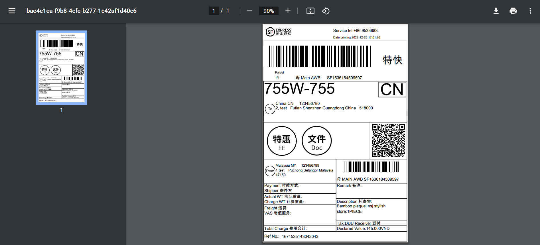Click the small barcode above MAIN AWB
This screenshot has height=245, width=540.
tap(371, 167)
